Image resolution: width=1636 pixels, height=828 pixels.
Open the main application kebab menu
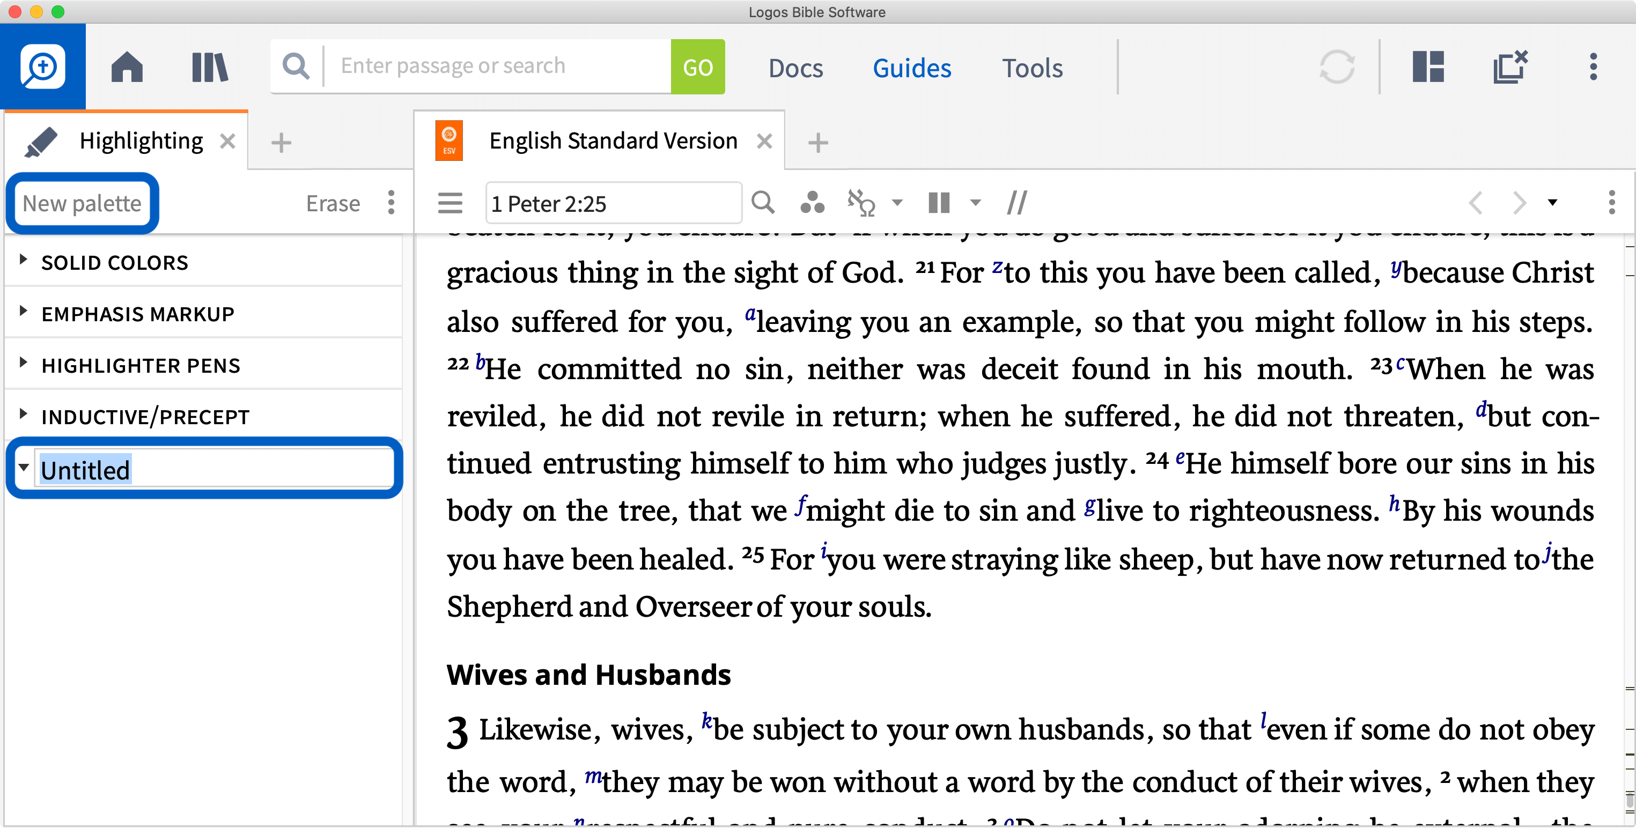pyautogui.click(x=1593, y=66)
